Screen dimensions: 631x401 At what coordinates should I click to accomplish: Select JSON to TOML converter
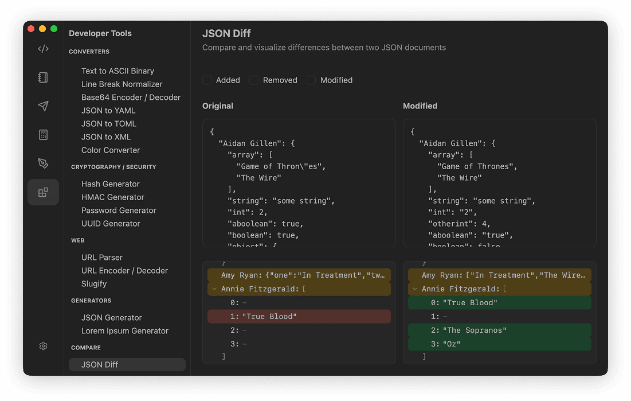point(109,124)
